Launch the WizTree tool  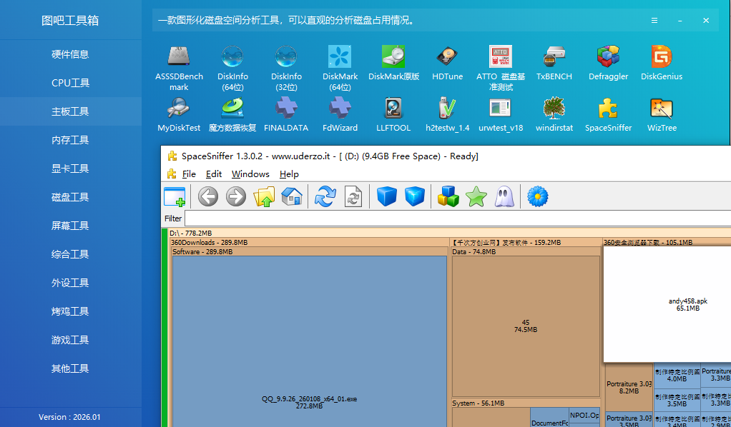(x=661, y=114)
